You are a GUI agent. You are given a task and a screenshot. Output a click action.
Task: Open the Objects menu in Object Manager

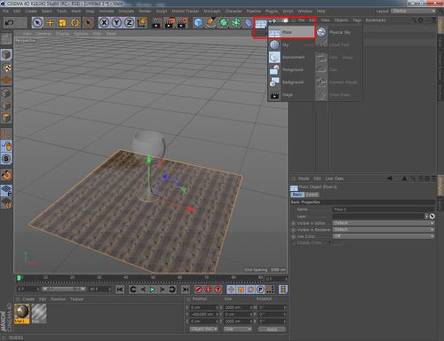coord(341,20)
